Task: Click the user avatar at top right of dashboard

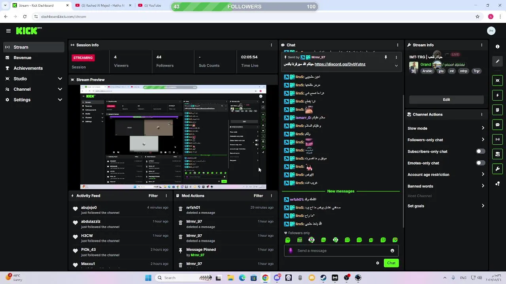Action: [491, 31]
